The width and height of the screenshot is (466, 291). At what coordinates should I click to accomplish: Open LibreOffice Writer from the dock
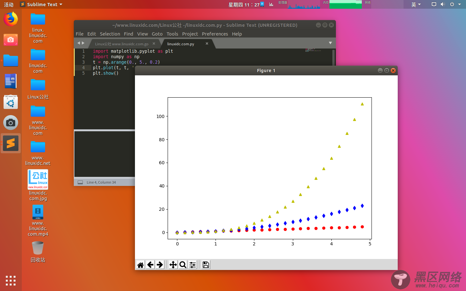tap(11, 81)
